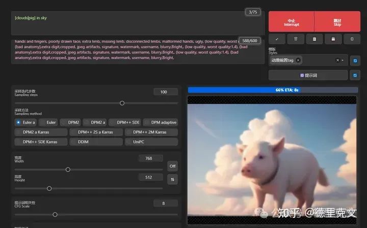This screenshot has height=228, width=367.
Task: Choose the DPM2 a sampler
Action: pos(95,122)
